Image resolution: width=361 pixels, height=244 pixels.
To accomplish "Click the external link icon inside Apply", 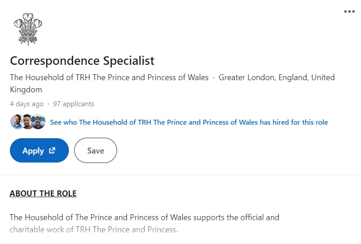I will click(52, 150).
